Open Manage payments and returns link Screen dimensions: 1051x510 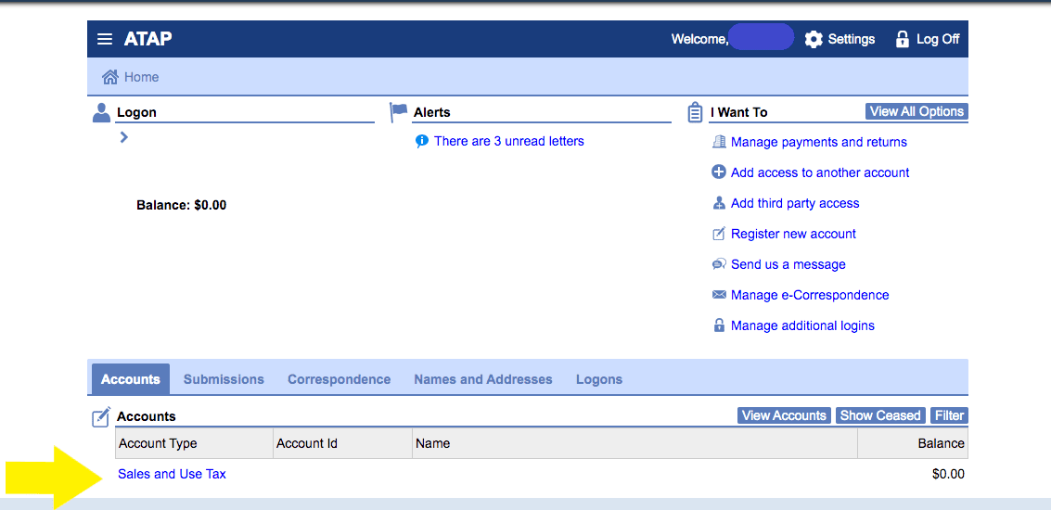pyautogui.click(x=818, y=142)
